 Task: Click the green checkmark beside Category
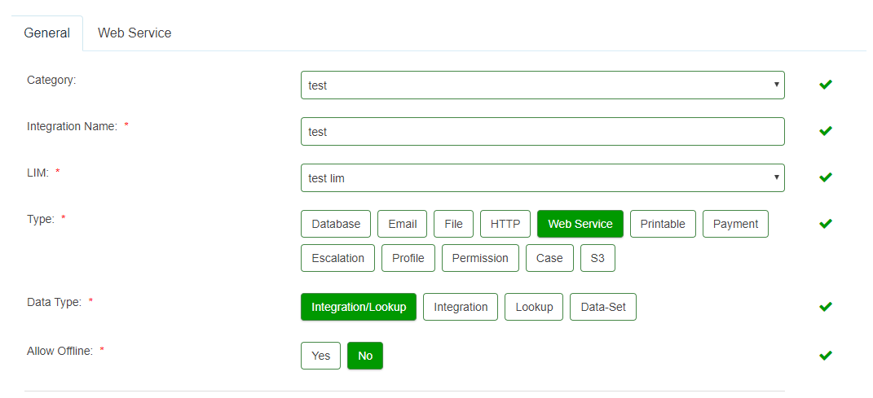point(825,85)
